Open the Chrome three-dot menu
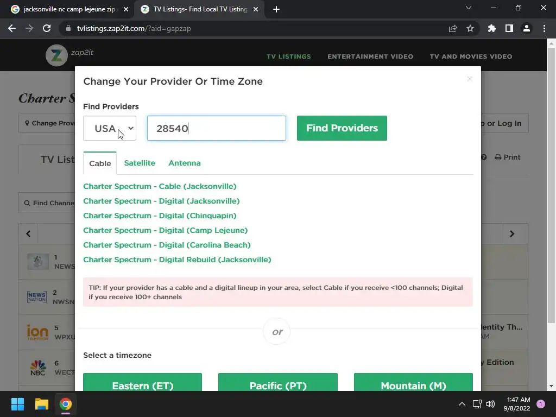This screenshot has height=417, width=556. (x=544, y=28)
